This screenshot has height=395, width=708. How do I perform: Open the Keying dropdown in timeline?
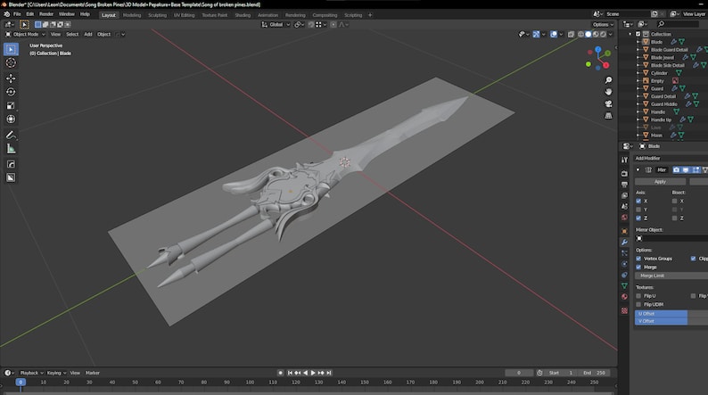(56, 373)
